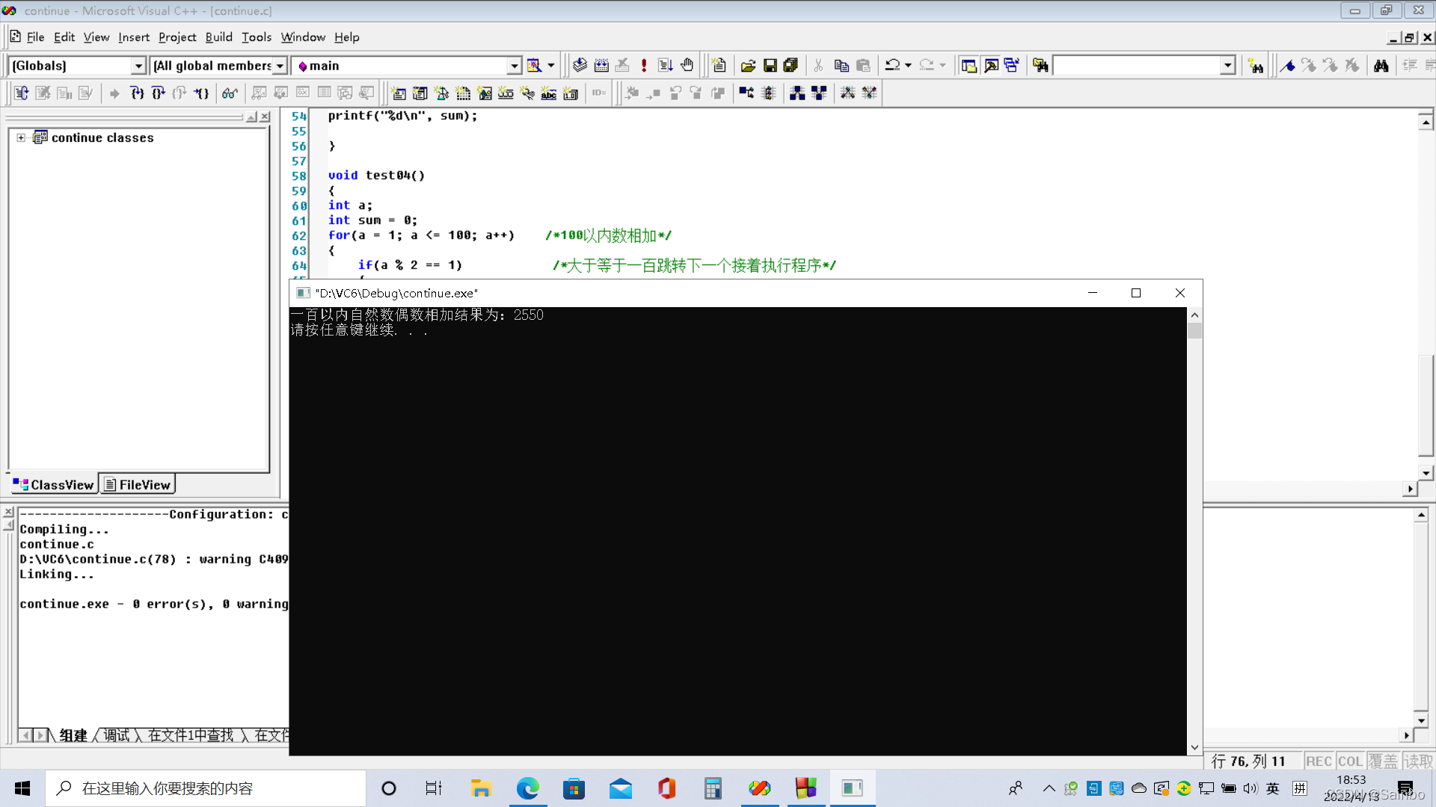Open the Build menu
Viewport: 1436px width, 807px height.
pos(218,37)
